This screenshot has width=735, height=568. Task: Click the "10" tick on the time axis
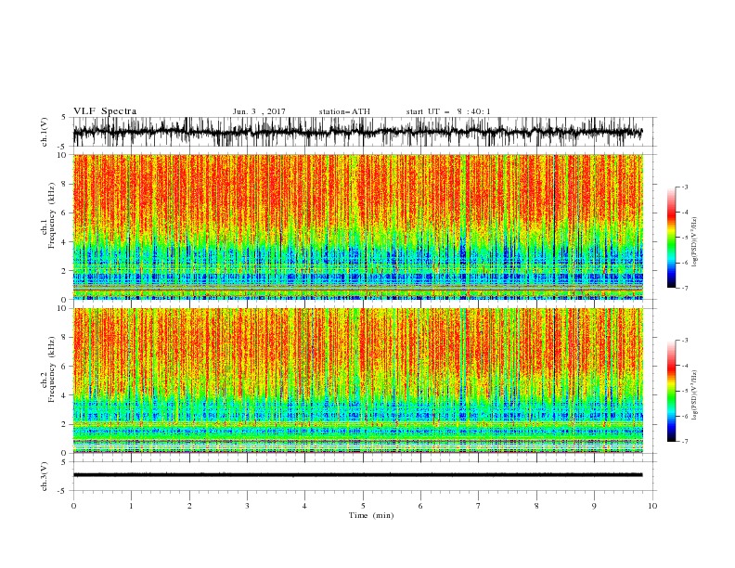tap(652, 506)
